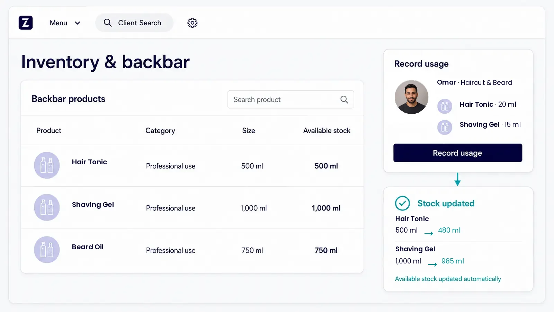Click the Category column header
The image size is (554, 312).
coord(160,131)
